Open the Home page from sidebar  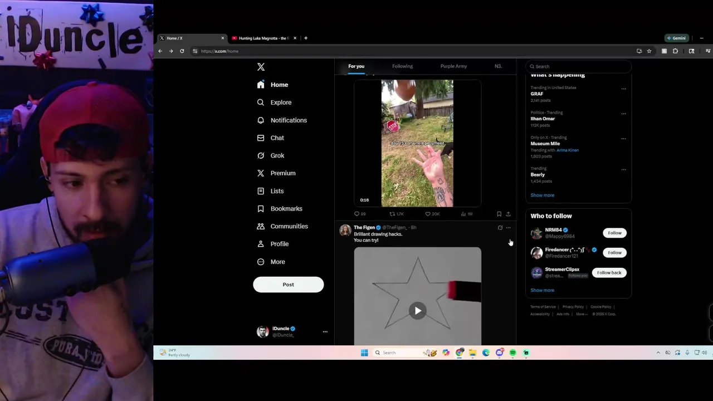pyautogui.click(x=273, y=85)
